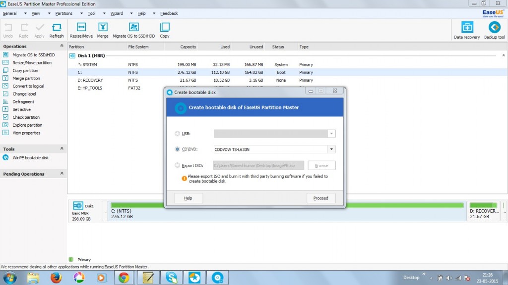This screenshot has height=285, width=508.
Task: Select the Export ISO radio option
Action: [x=177, y=165]
